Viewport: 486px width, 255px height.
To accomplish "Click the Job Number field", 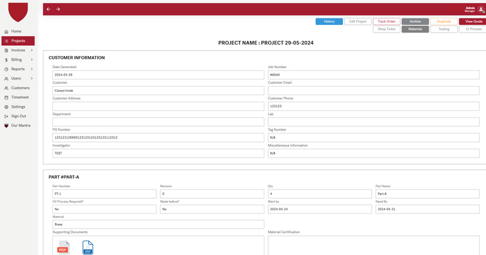I will [374, 75].
